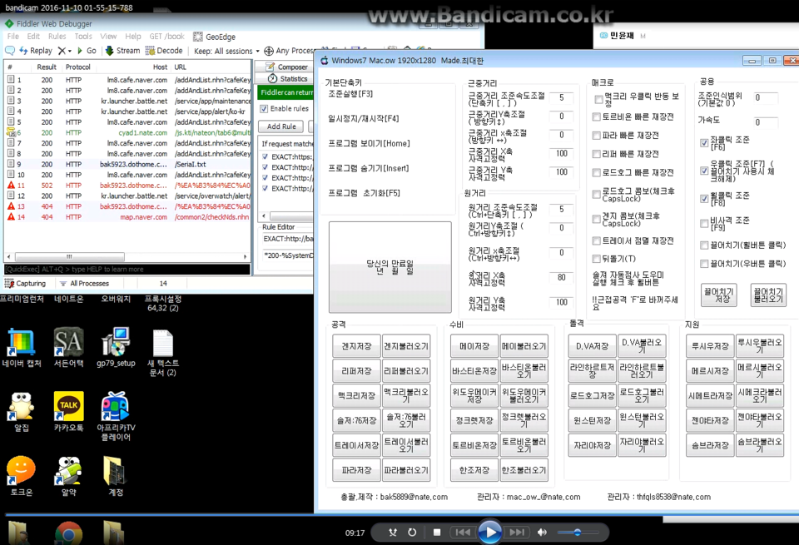
Task: Click the 겐지저장 button
Action: point(355,346)
